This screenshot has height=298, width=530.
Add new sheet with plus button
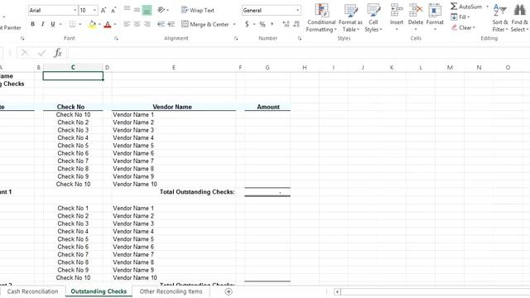[229, 291]
